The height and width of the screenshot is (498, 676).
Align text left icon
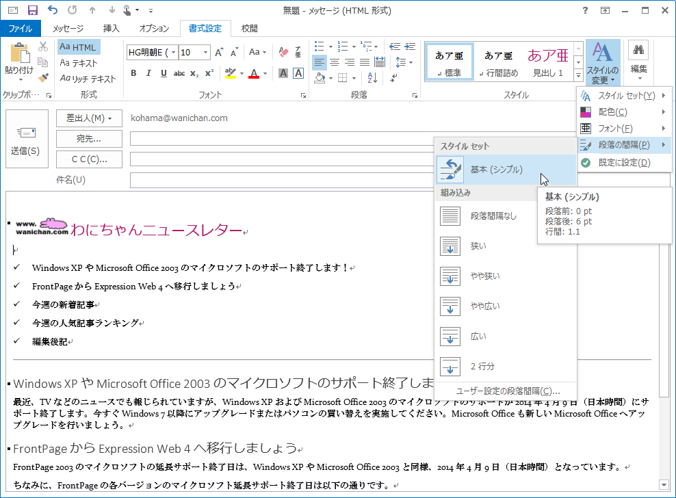[x=319, y=62]
